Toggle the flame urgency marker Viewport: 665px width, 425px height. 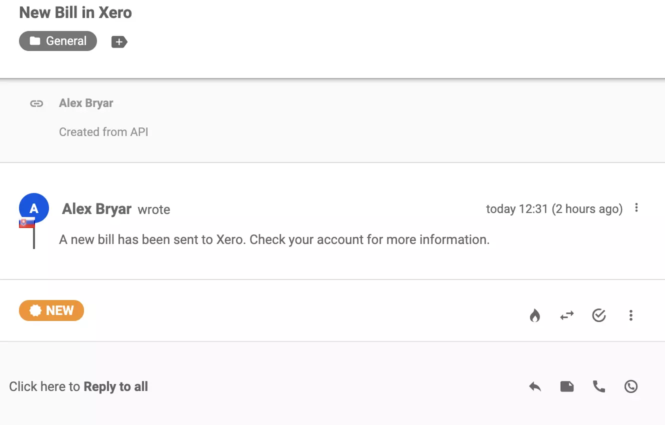(x=535, y=315)
